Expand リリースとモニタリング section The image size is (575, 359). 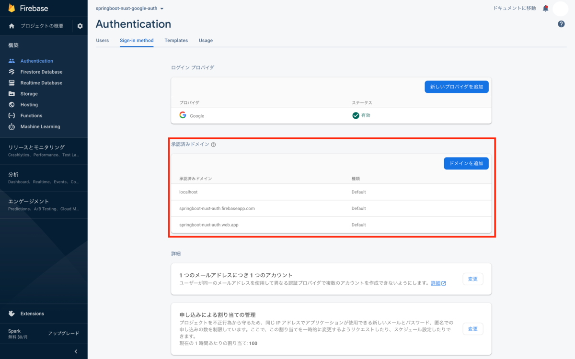click(44, 151)
